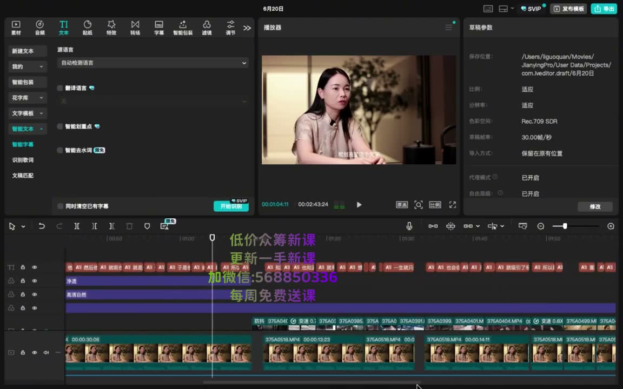Adjust the timeline zoom slider

[x=565, y=226]
